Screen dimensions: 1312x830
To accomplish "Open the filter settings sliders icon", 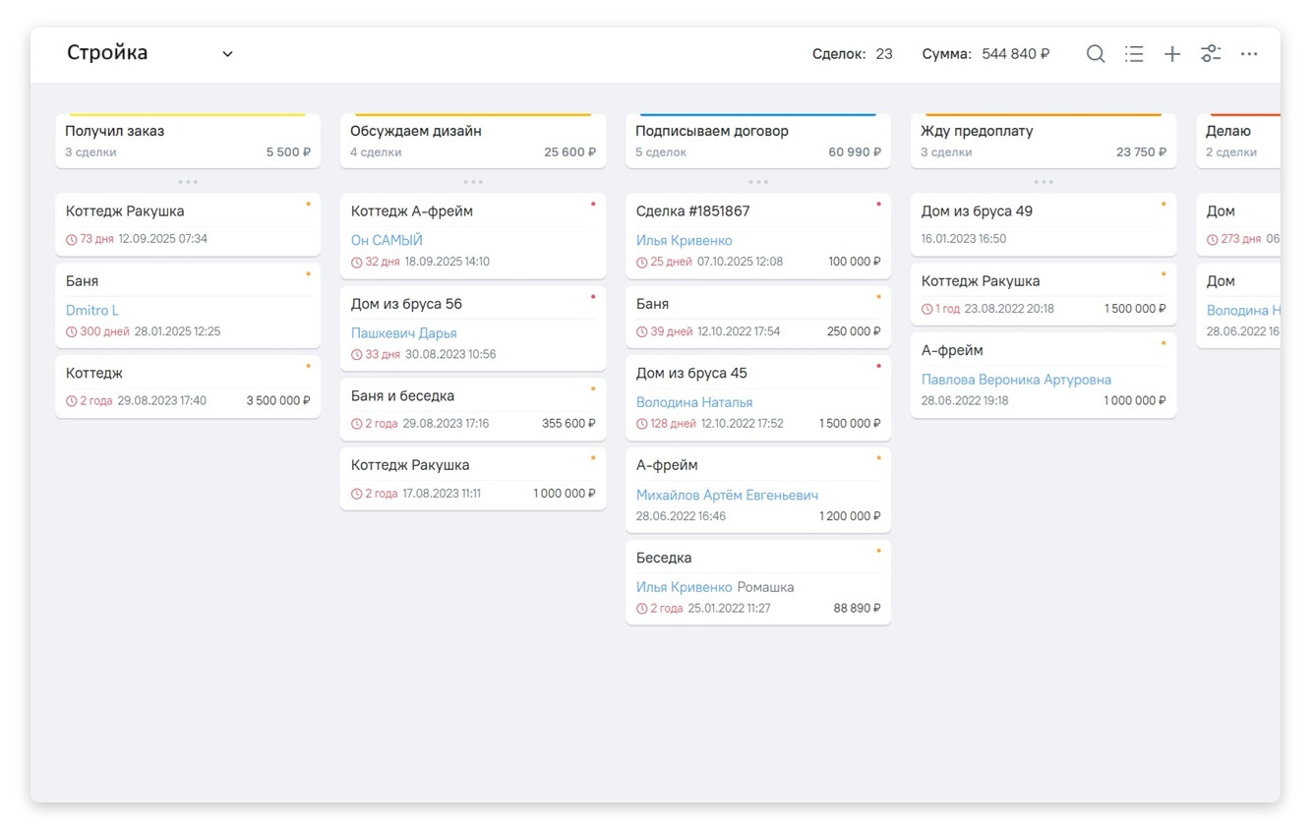I will click(x=1210, y=54).
